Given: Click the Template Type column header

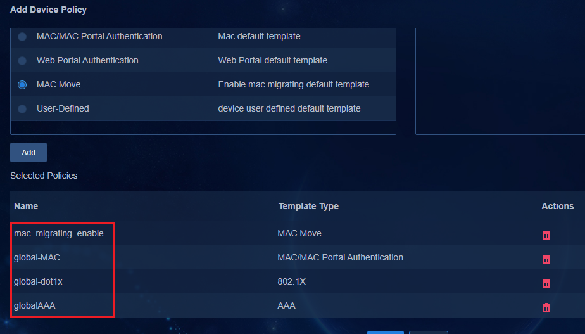Looking at the screenshot, I should coord(308,206).
